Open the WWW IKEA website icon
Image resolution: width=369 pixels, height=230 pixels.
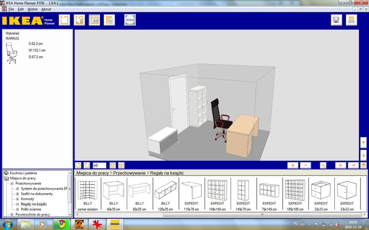pos(130,20)
